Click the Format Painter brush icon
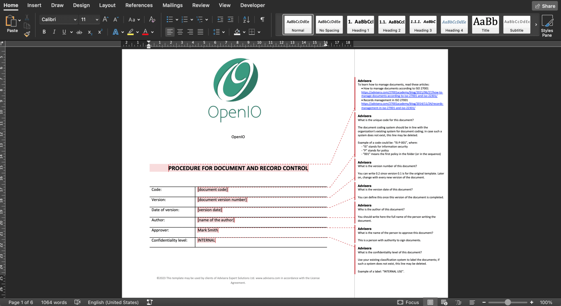Screen dimensions: 561x306 click(27, 34)
